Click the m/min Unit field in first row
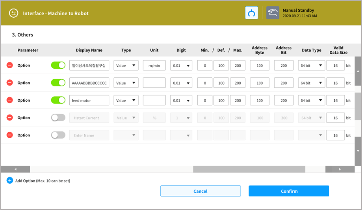Screen dimensions: 362x210 (x=154, y=66)
